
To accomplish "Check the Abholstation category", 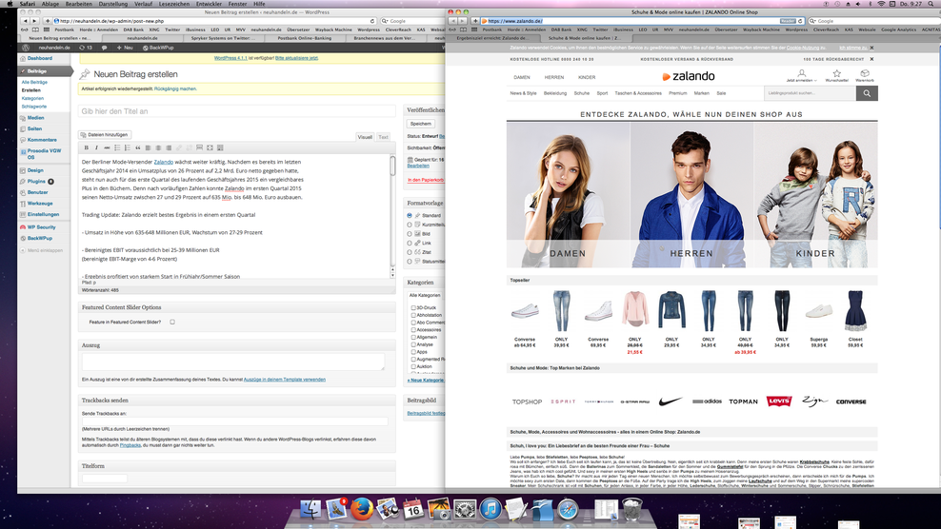I will (x=413, y=315).
